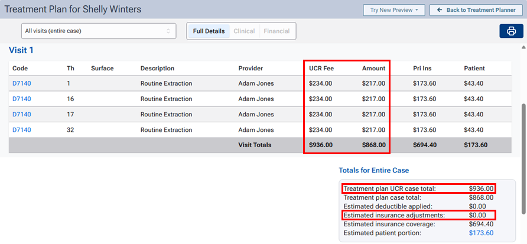Open D7140 code link for tooth 17
Viewport: 527px width, 244px height.
21,114
